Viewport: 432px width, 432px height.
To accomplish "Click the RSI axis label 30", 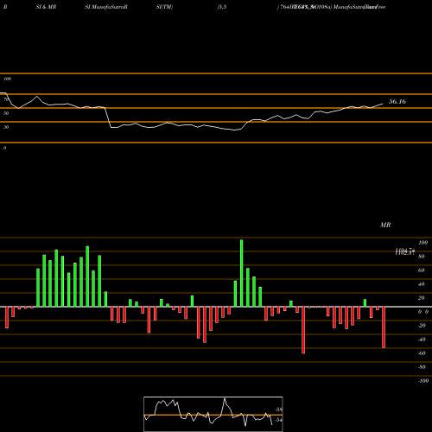I will [6, 127].
